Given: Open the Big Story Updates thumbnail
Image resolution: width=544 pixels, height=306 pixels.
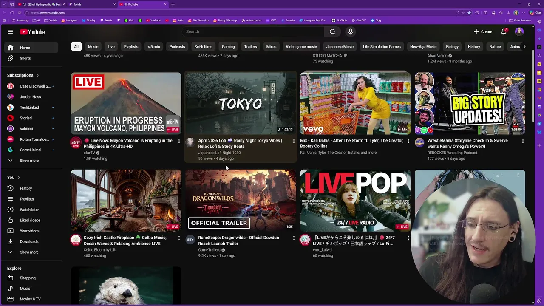Looking at the screenshot, I should pos(470,103).
